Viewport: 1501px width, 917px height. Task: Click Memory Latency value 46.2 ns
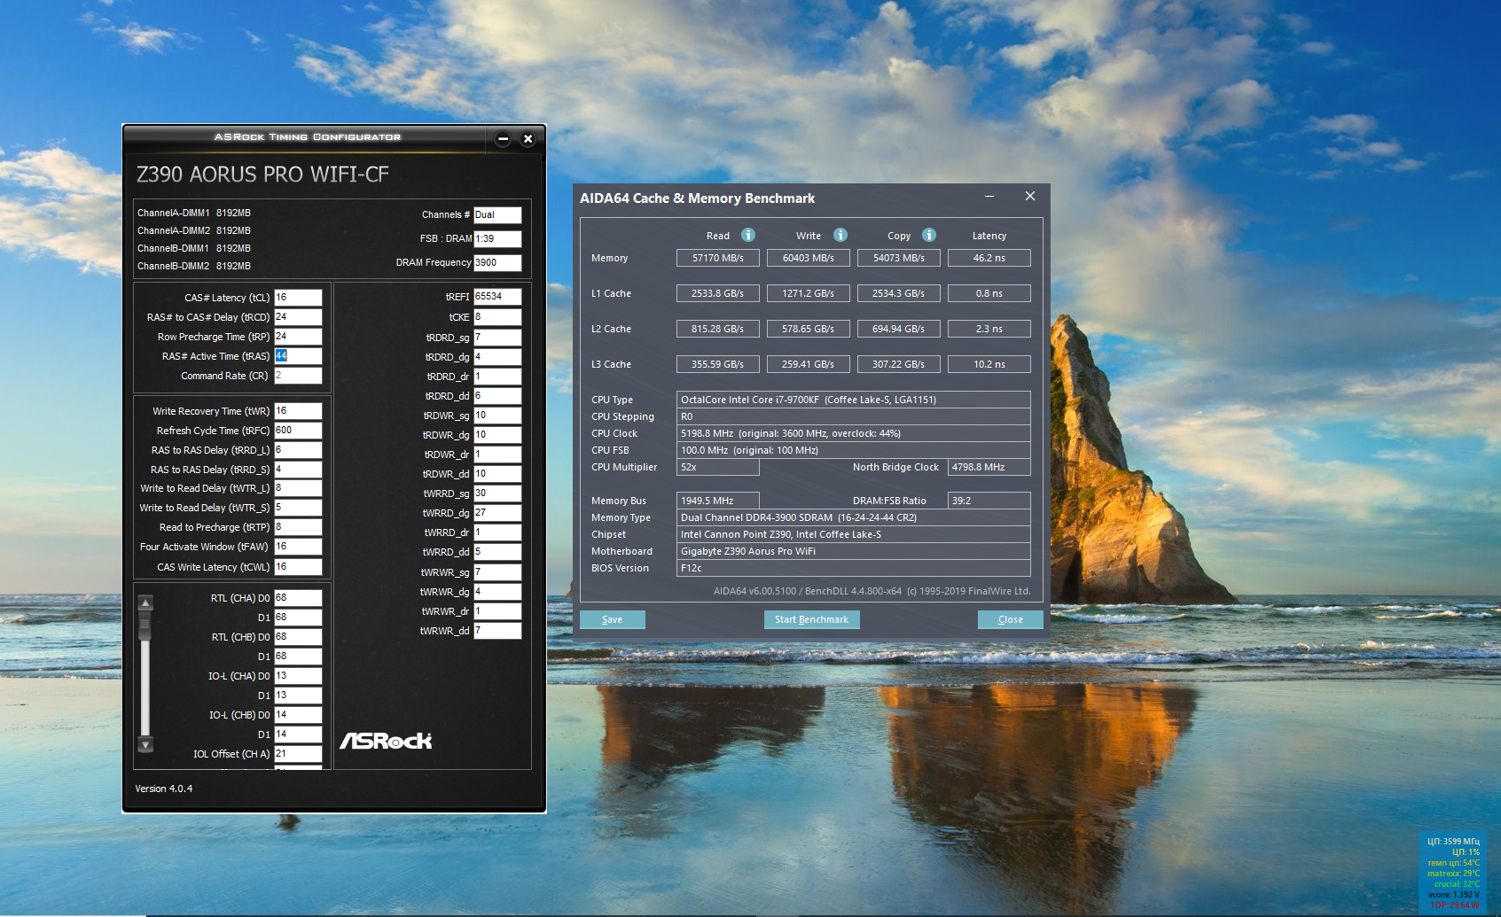pyautogui.click(x=989, y=258)
